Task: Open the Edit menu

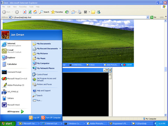Action: [9, 7]
